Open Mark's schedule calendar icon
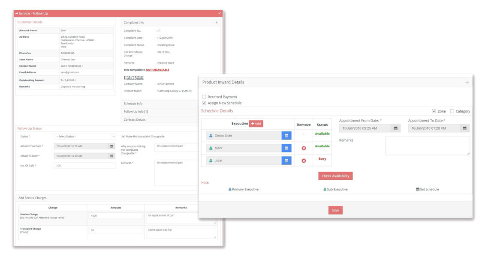Screen dimensions: 482x256 [x=286, y=148]
